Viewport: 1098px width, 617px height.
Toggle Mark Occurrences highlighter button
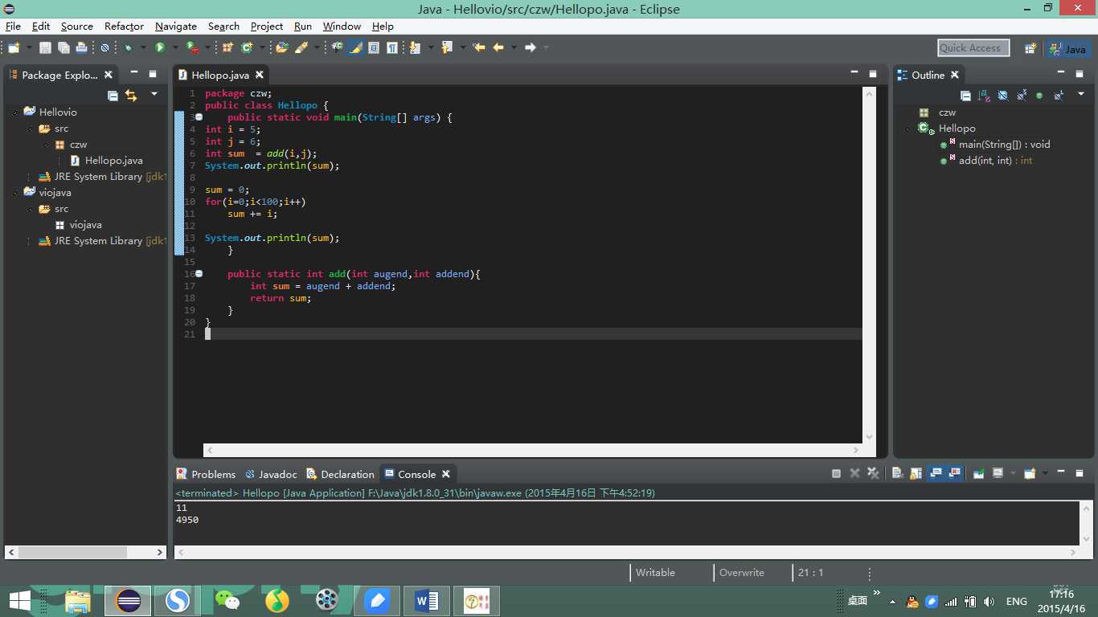355,47
